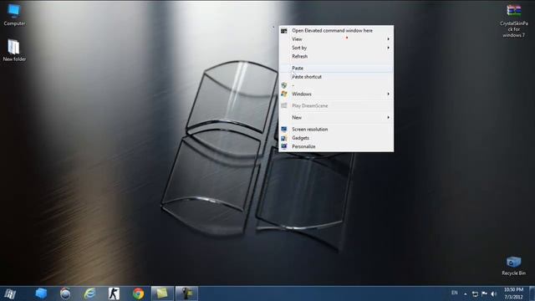The width and height of the screenshot is (535, 301).
Task: Click the EN language indicator
Action: (455, 293)
